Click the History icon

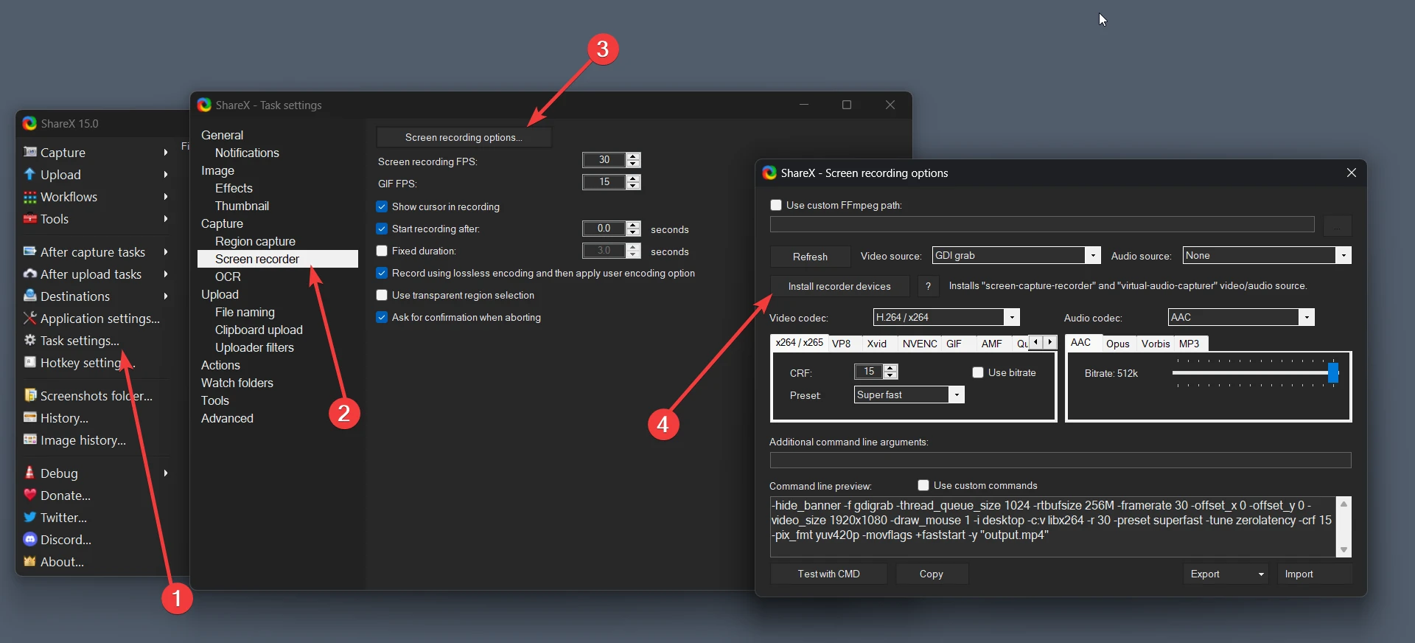click(30, 417)
